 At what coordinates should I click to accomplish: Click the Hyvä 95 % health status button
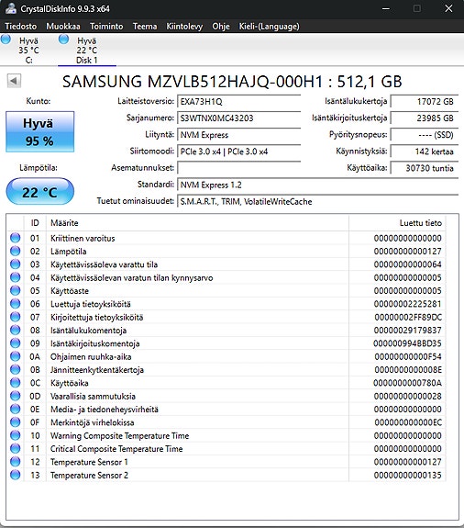point(39,131)
